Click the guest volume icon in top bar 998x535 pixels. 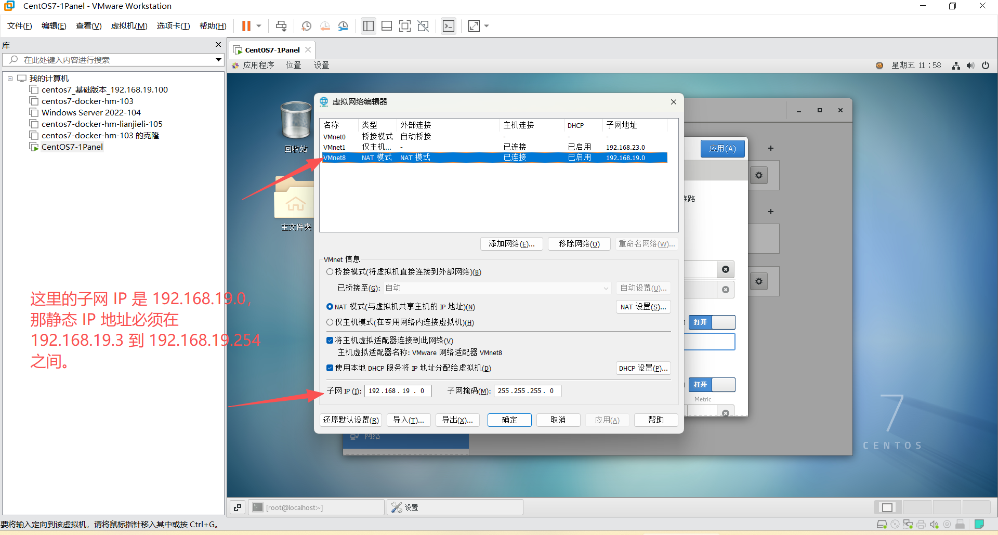pos(970,66)
